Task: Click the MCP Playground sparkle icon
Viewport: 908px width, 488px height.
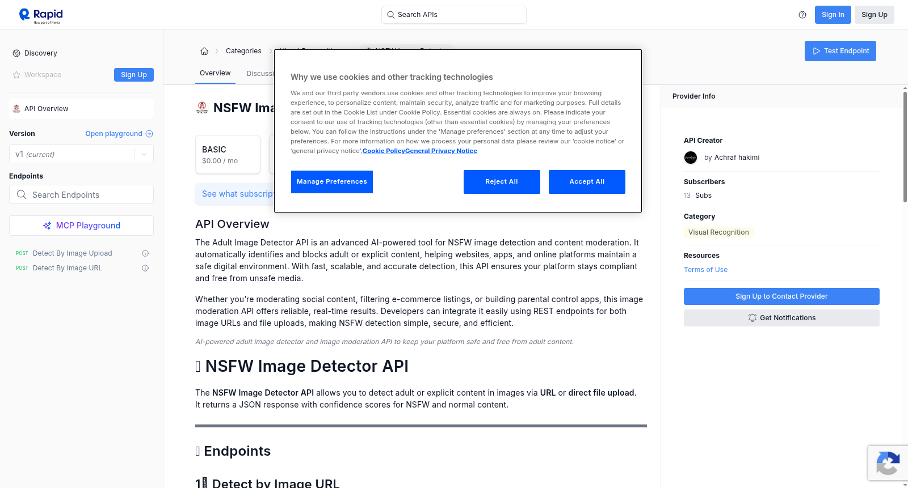Action: (x=47, y=226)
